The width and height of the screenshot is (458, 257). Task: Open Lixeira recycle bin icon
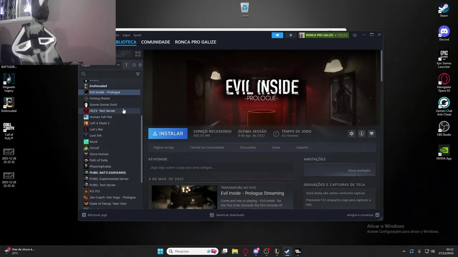point(245,10)
